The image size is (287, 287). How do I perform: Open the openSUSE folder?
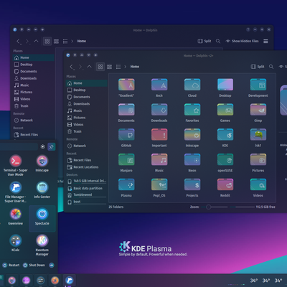(x=225, y=163)
